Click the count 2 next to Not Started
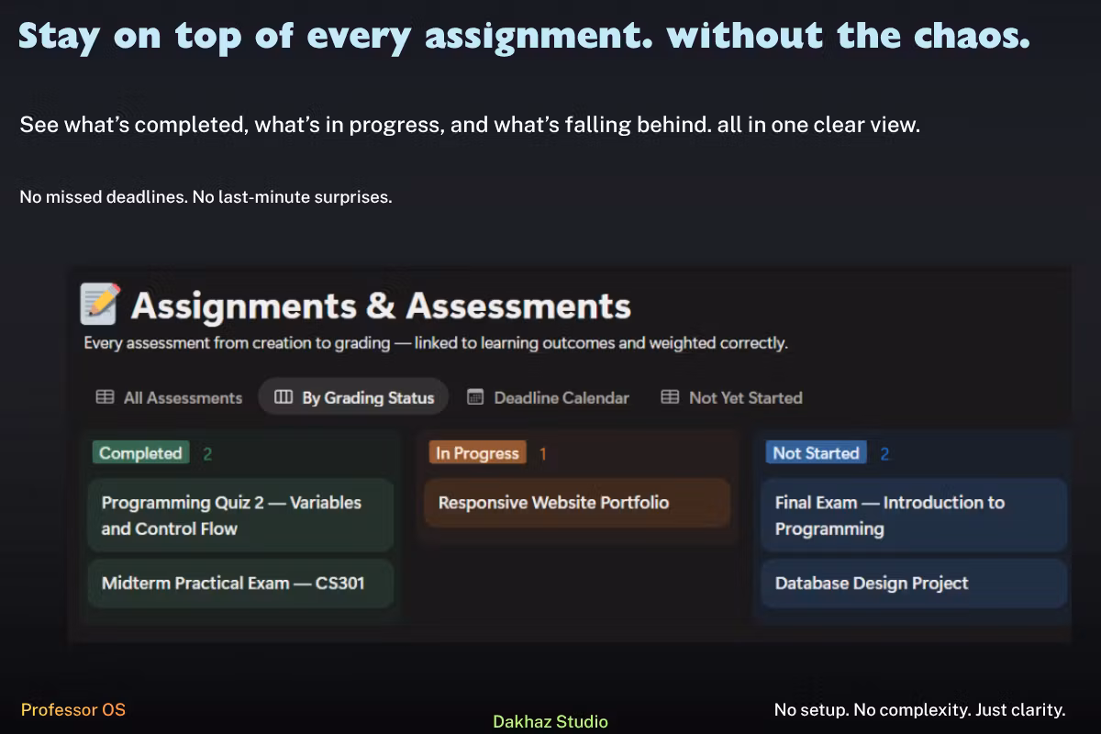This screenshot has height=734, width=1101. [884, 453]
